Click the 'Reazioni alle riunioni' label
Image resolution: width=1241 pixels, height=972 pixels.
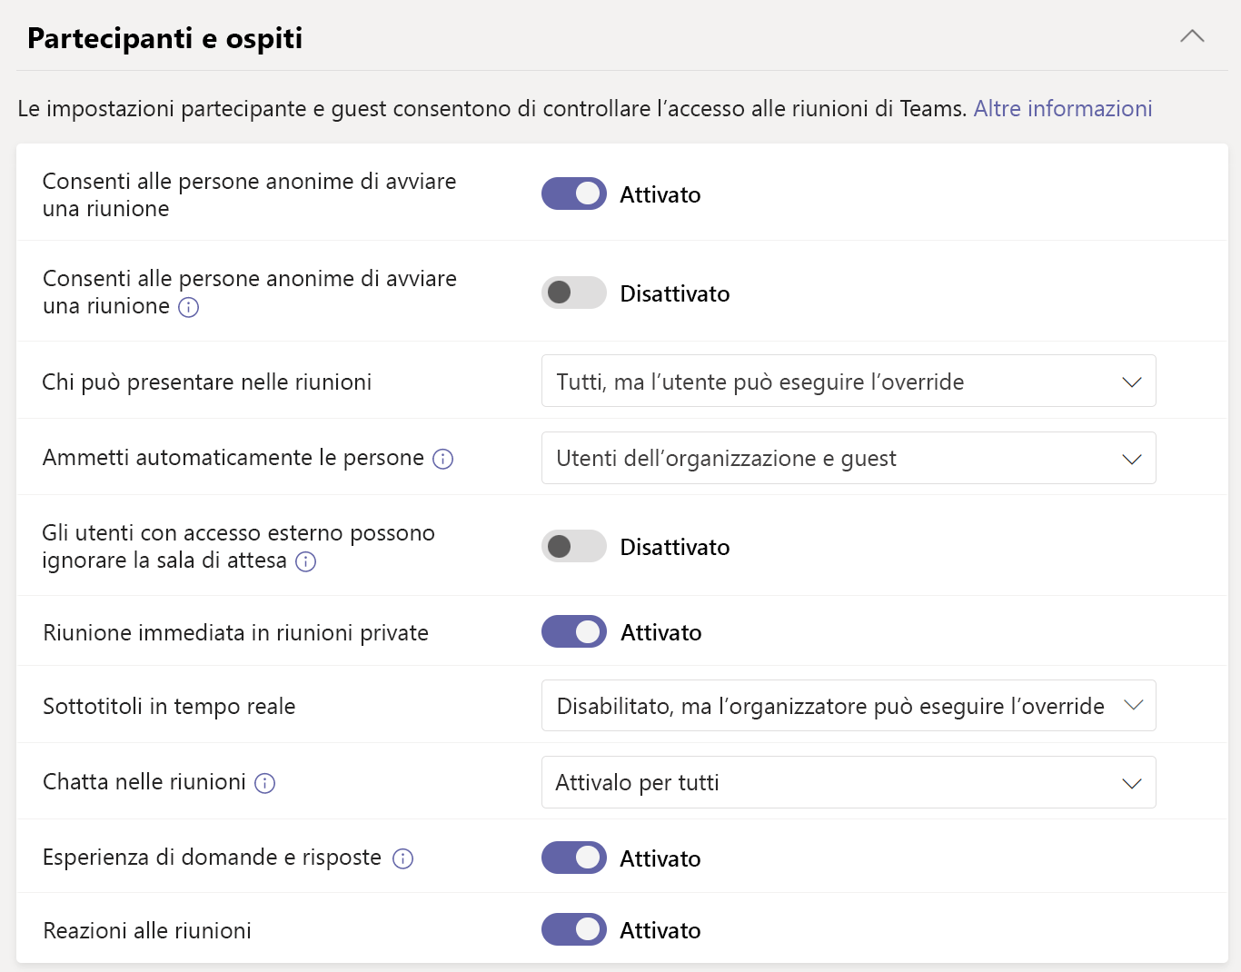click(x=147, y=930)
